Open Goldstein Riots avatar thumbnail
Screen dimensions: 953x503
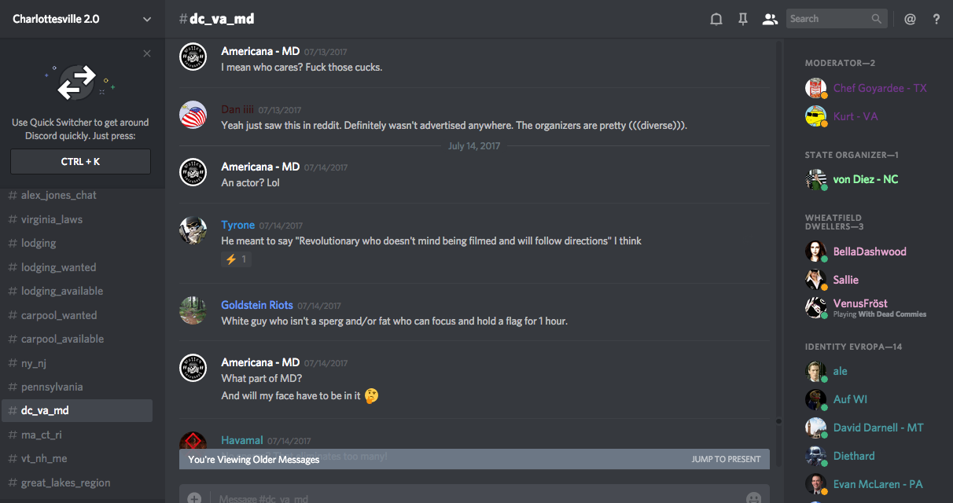(x=193, y=310)
